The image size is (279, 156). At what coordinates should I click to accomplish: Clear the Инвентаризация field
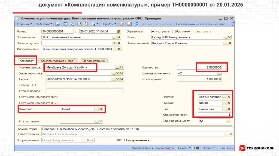(119, 49)
